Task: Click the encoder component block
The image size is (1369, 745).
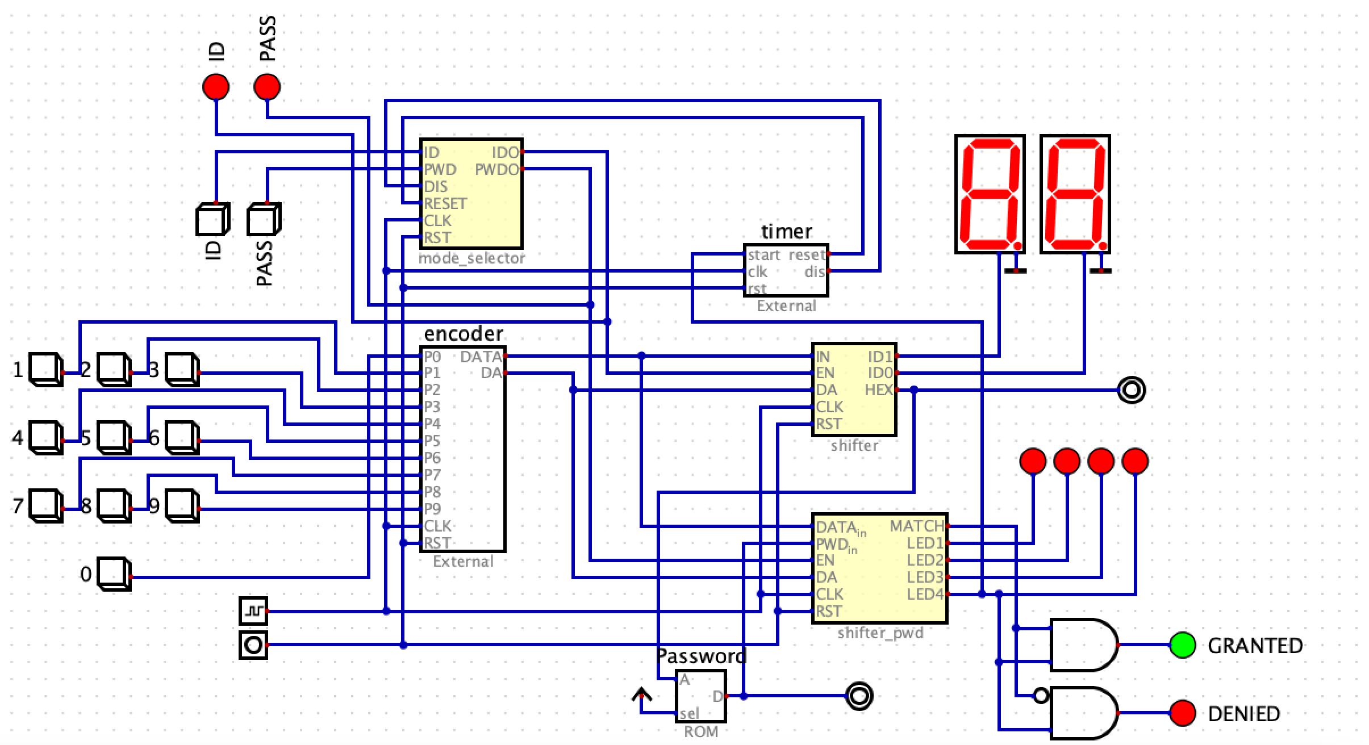Action: (x=463, y=449)
